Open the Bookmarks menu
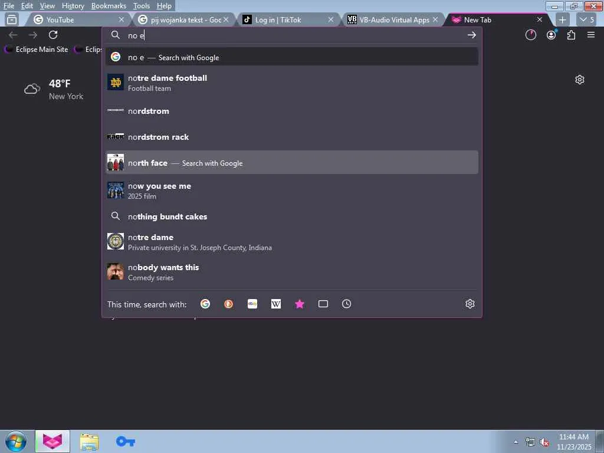The height and width of the screenshot is (453, 604). [109, 6]
